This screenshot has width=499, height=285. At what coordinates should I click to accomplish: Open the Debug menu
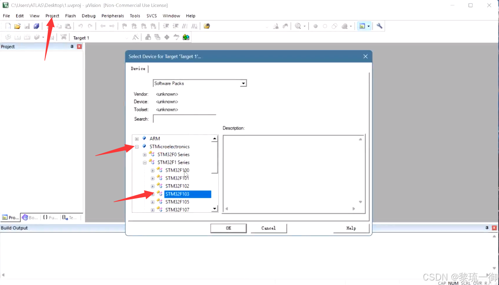tap(89, 16)
